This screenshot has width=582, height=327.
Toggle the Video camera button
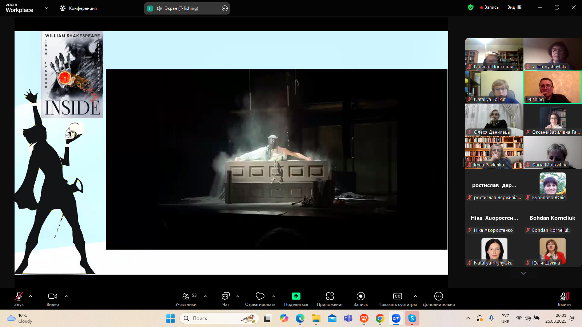[53, 296]
